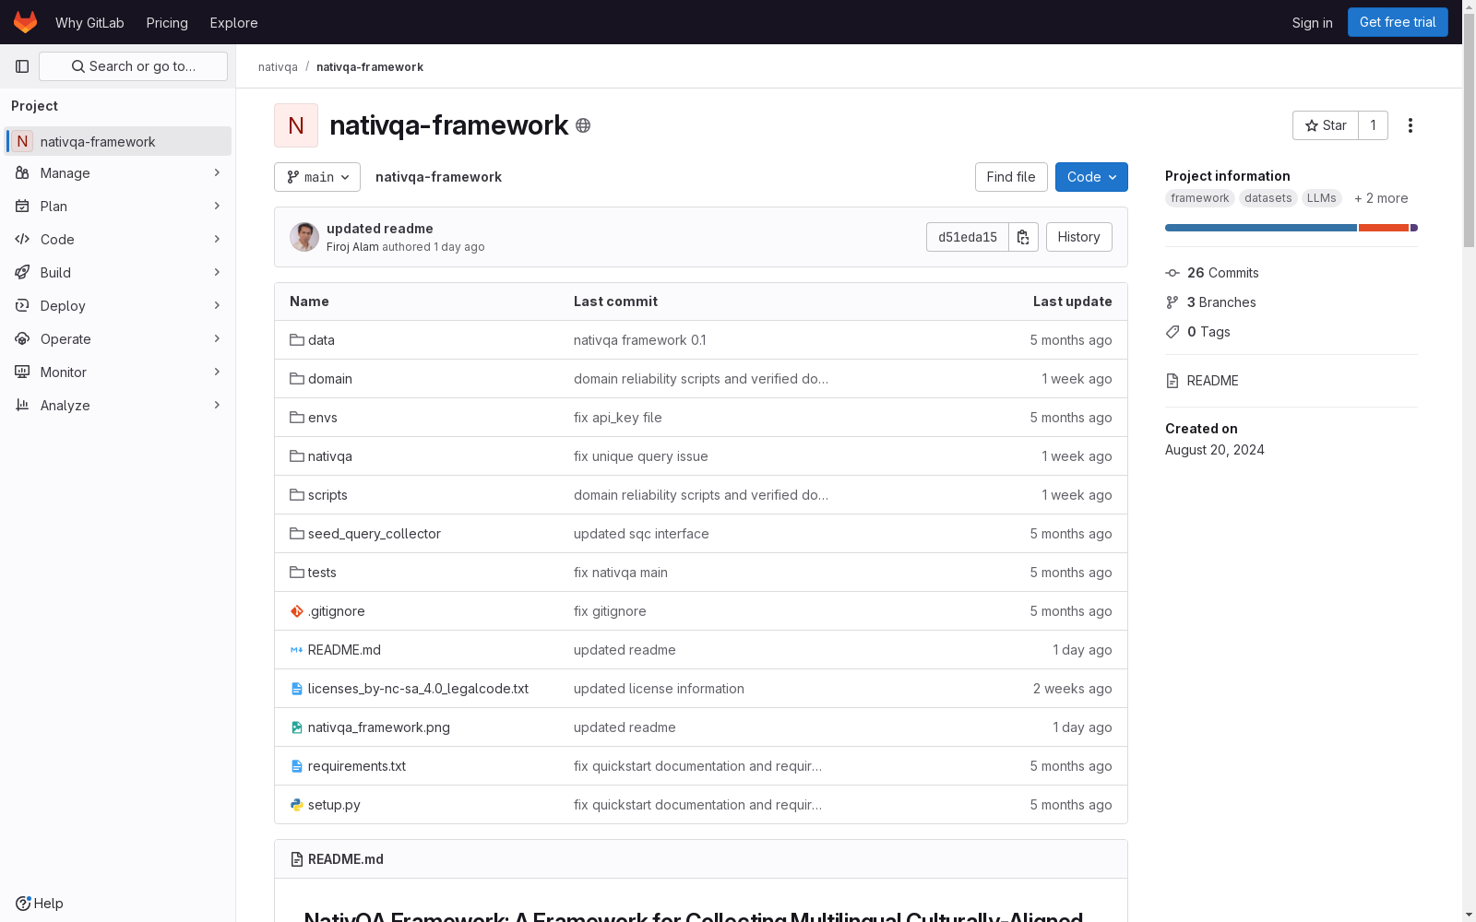Click Firoj Alam's avatar photo
This screenshot has height=922, width=1476.
click(x=304, y=237)
